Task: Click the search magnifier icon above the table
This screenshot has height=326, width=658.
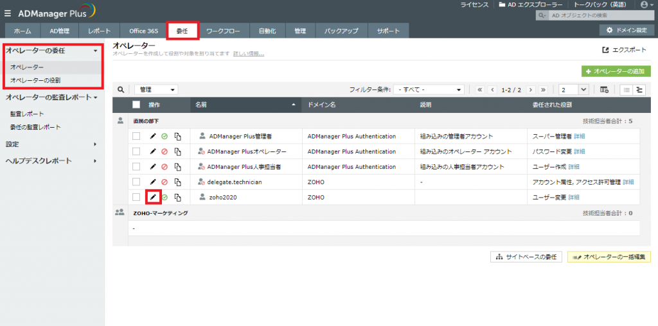Action: pyautogui.click(x=120, y=90)
